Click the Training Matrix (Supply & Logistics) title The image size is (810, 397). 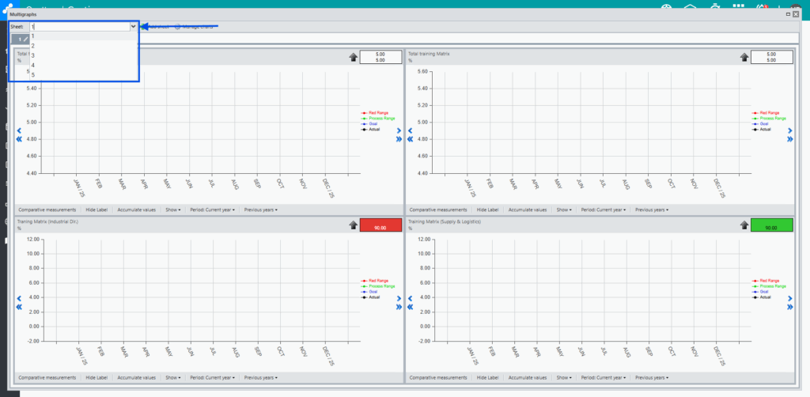(x=445, y=221)
